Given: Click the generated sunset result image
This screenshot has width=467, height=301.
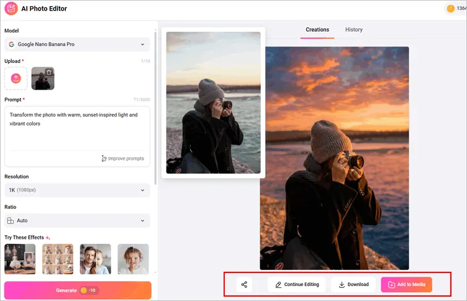Looking at the screenshot, I should click(x=334, y=158).
